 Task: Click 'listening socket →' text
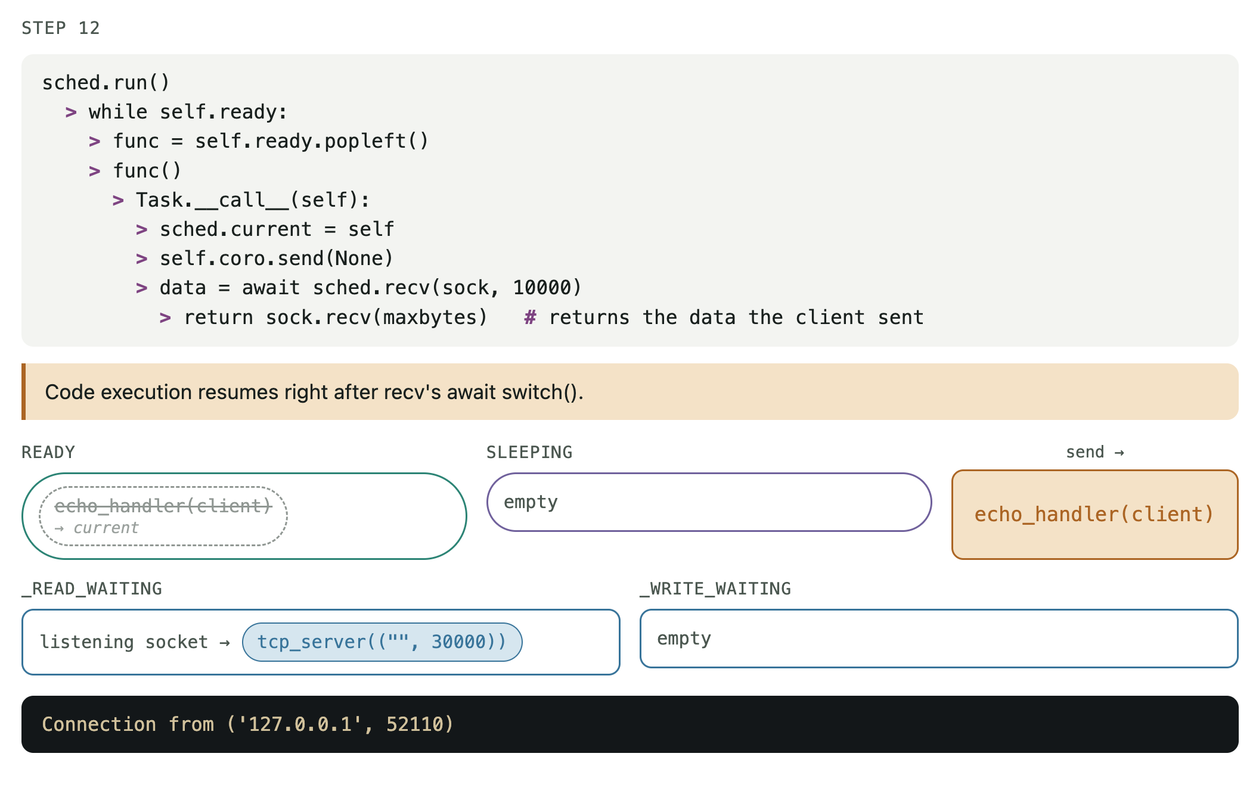click(x=135, y=642)
